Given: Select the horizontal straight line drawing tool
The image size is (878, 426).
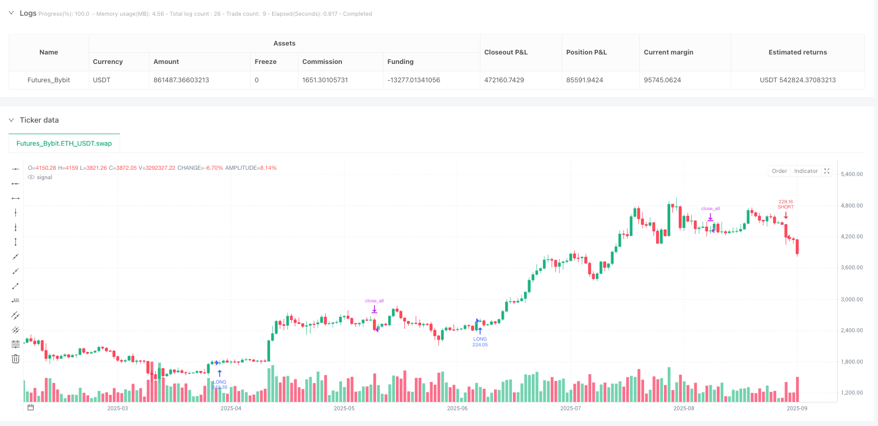Looking at the screenshot, I should [16, 169].
